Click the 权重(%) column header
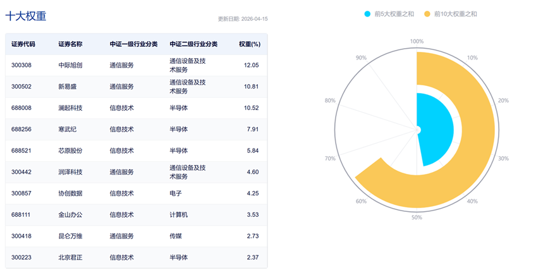This screenshot has height=277, width=555. click(250, 44)
